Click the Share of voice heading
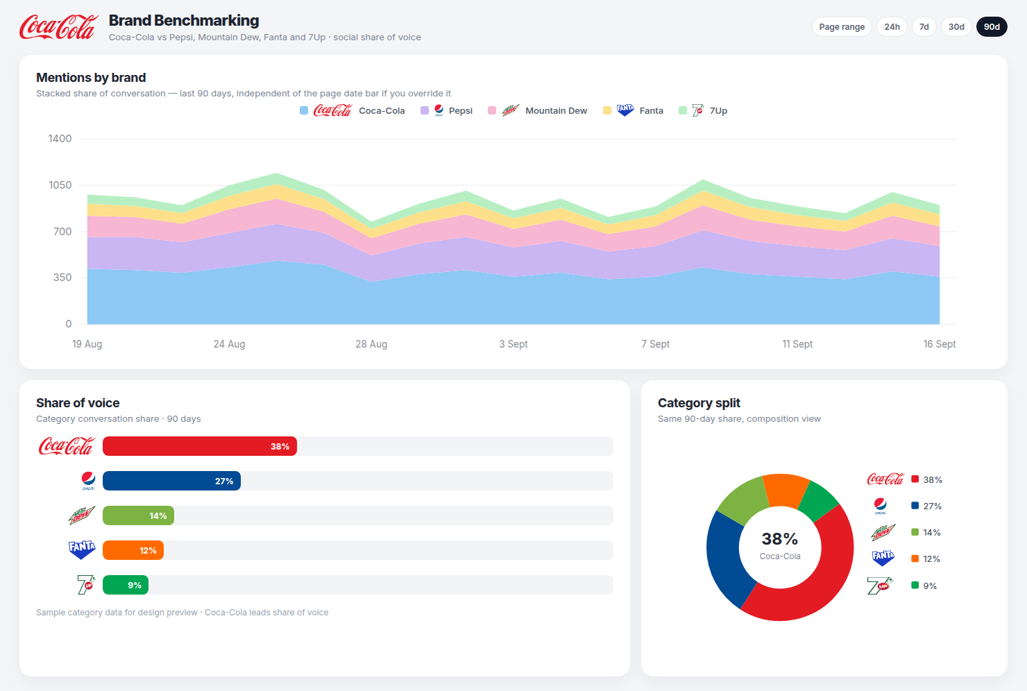The height and width of the screenshot is (691, 1027). click(x=78, y=403)
